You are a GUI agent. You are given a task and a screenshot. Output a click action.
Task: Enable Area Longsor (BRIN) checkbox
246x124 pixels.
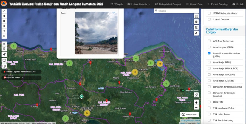coord(209,47)
